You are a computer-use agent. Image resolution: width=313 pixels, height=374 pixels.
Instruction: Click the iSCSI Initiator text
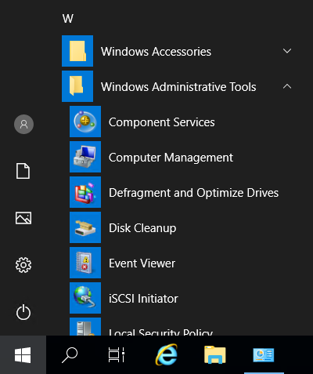point(143,299)
